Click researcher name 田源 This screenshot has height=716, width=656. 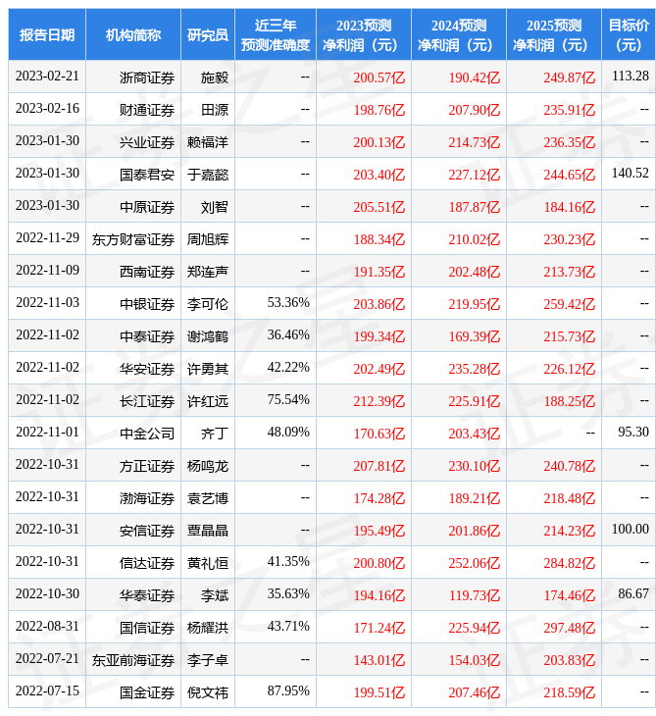click(x=215, y=110)
